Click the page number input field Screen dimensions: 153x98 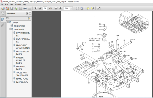tap(45, 8)
